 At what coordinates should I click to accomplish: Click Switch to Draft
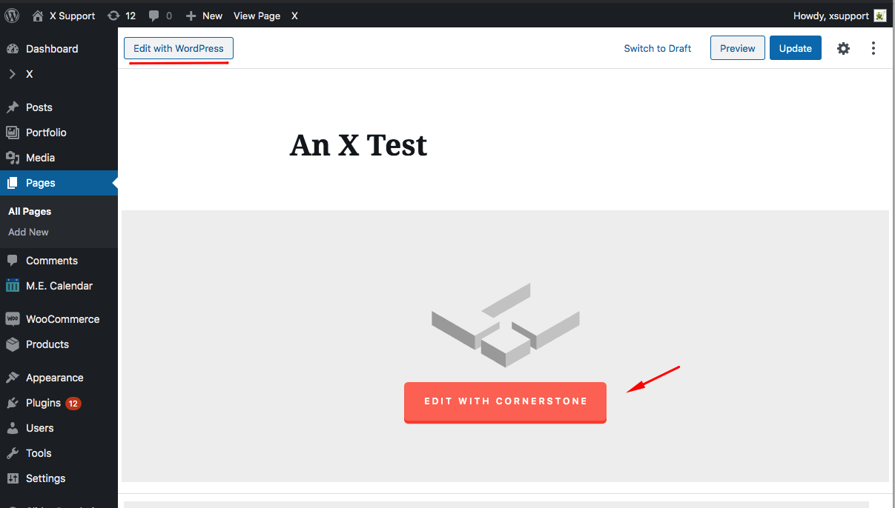[658, 48]
